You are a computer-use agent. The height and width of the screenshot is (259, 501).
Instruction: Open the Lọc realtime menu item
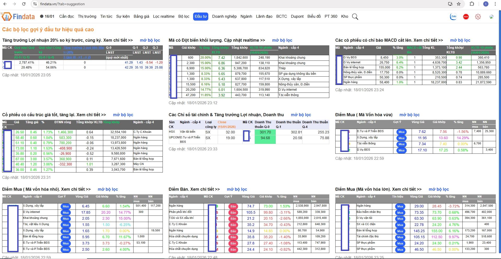tap(164, 16)
